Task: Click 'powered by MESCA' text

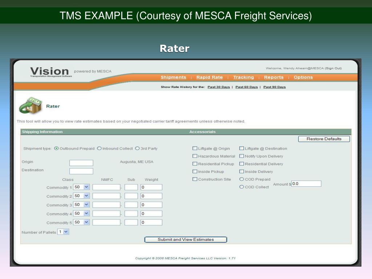Action: tap(93, 72)
